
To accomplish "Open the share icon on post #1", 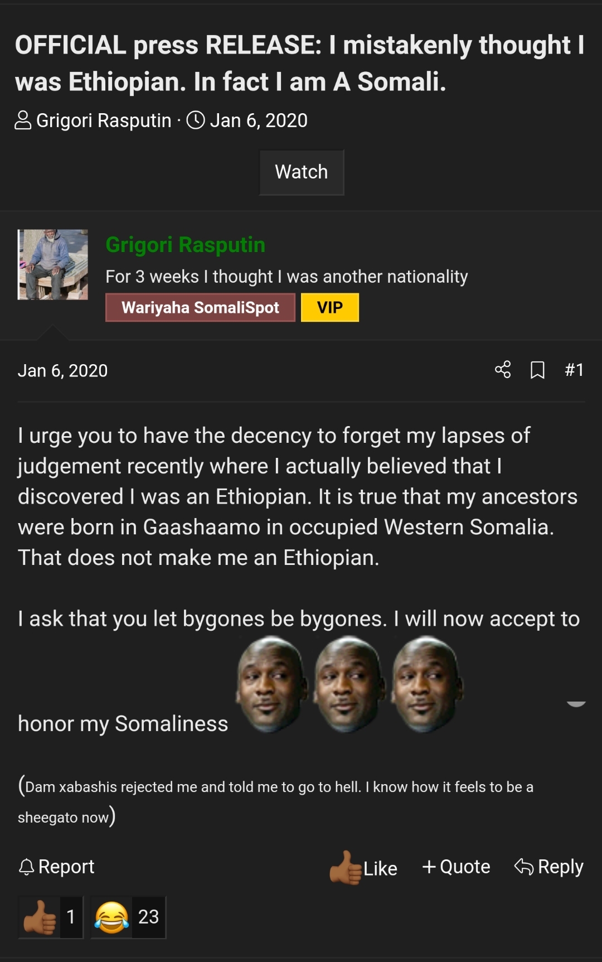I will tap(503, 370).
